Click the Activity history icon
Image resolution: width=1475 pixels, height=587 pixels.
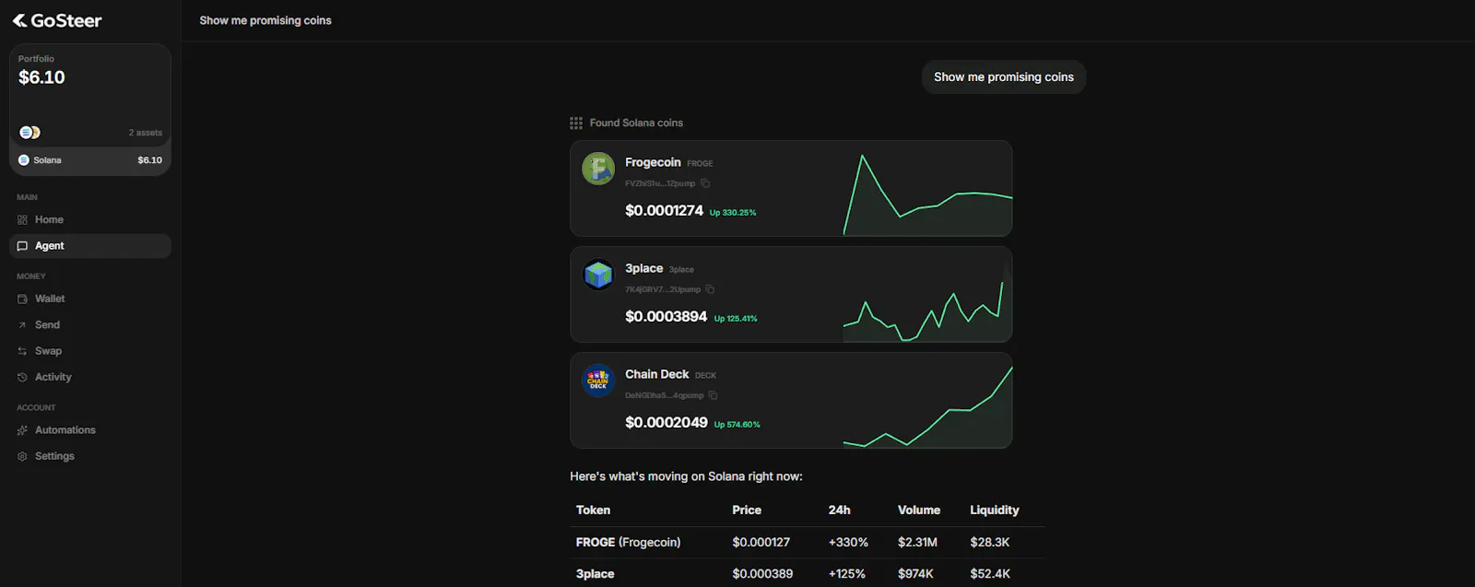pos(22,378)
